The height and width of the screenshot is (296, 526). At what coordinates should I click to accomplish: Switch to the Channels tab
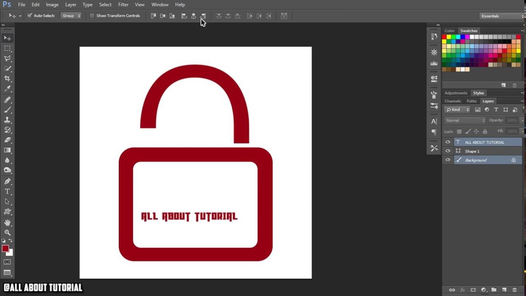(452, 101)
